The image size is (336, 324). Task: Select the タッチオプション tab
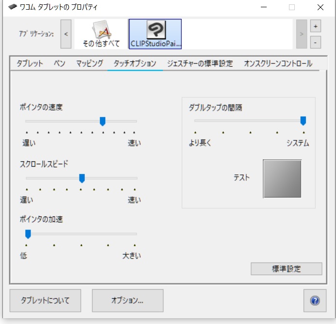[x=135, y=63]
